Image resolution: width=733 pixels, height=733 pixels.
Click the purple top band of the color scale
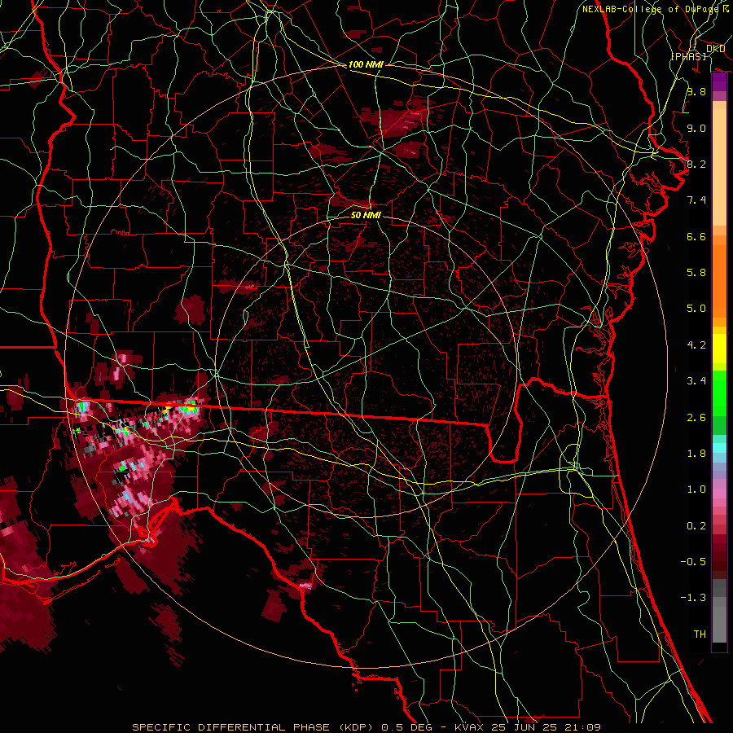coord(719,82)
